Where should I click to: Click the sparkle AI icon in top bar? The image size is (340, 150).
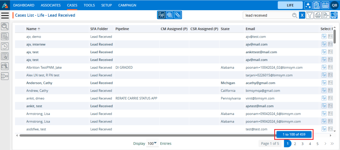tap(308, 5)
